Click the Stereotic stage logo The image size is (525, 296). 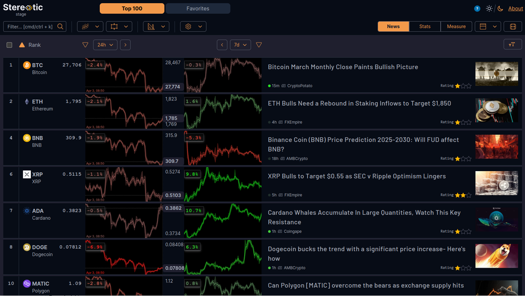coord(23,9)
